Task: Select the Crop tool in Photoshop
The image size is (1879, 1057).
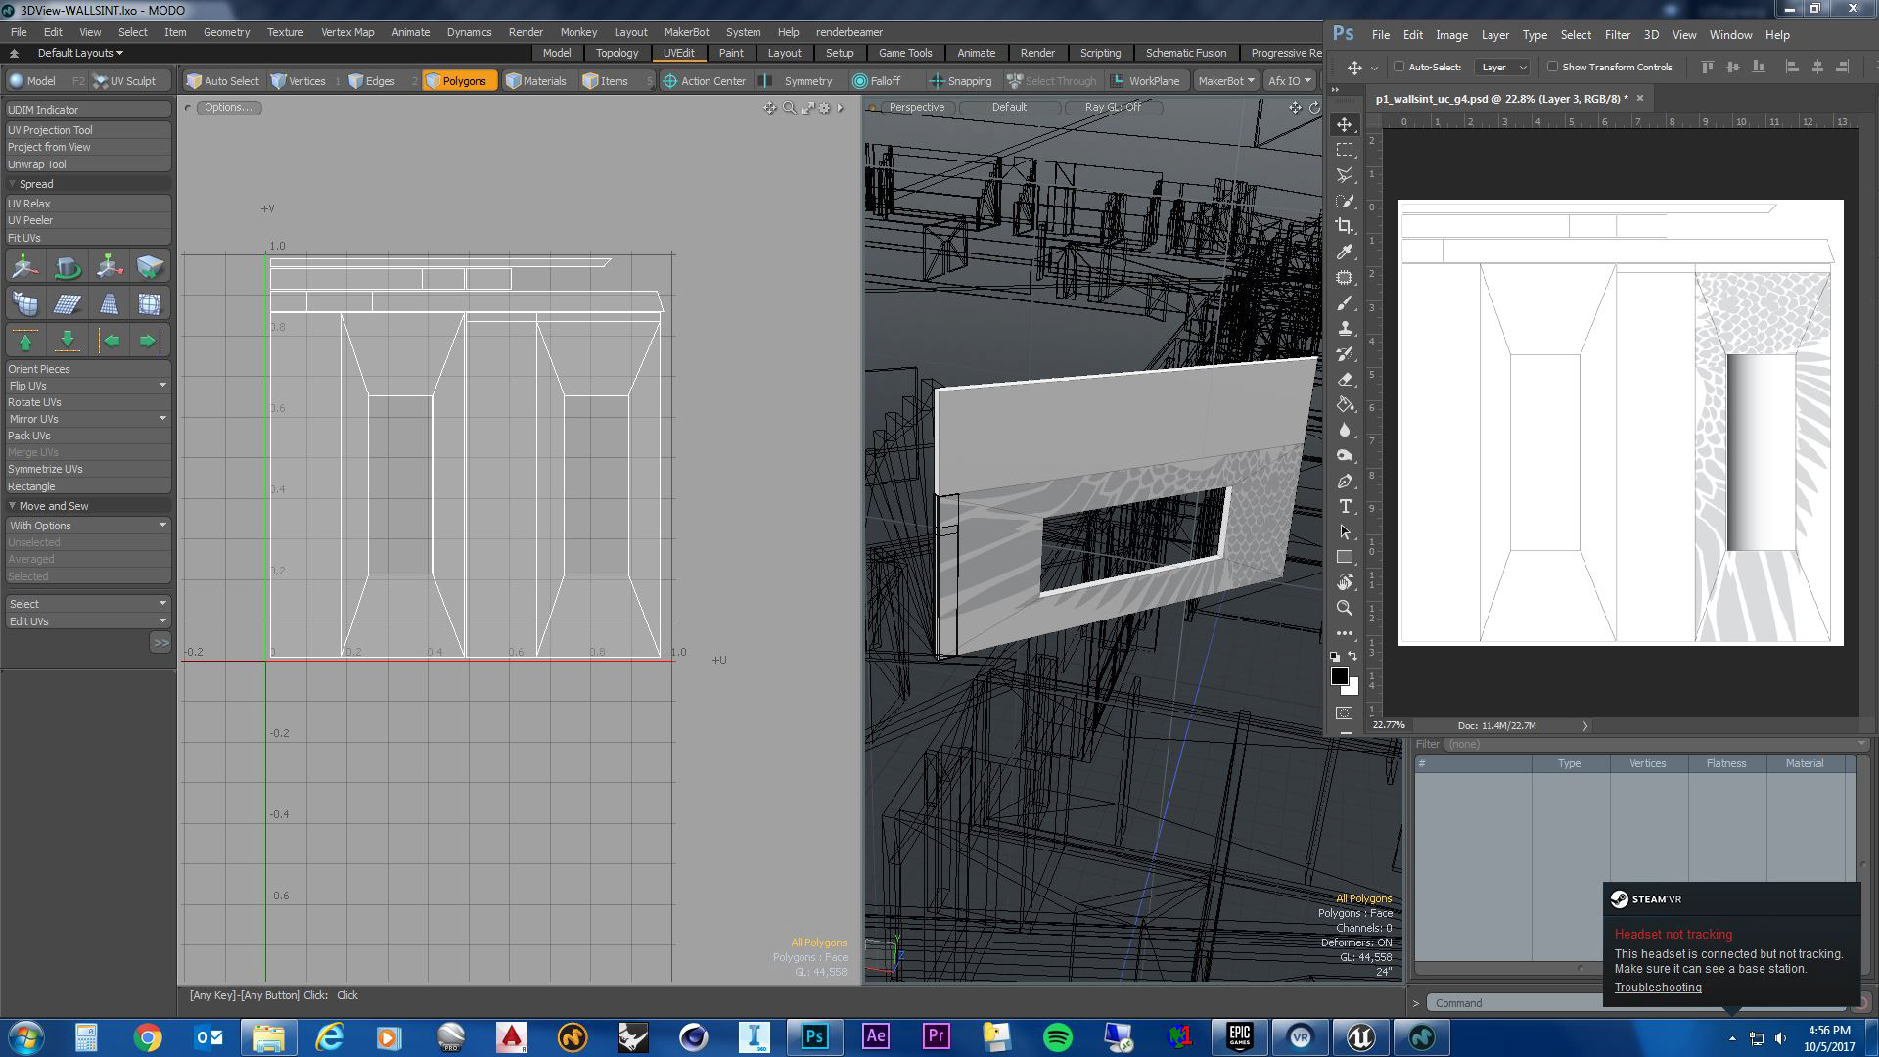Action: [x=1345, y=226]
